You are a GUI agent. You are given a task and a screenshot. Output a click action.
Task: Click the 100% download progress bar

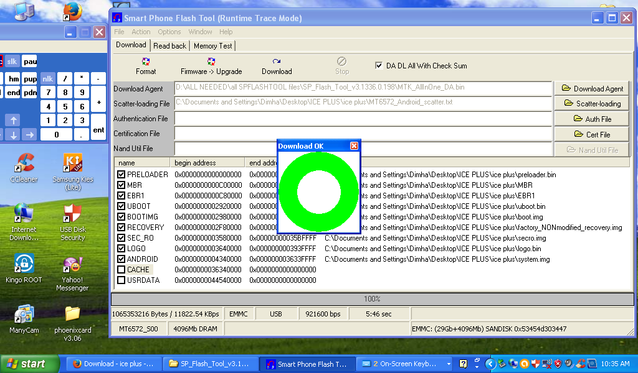(x=373, y=299)
